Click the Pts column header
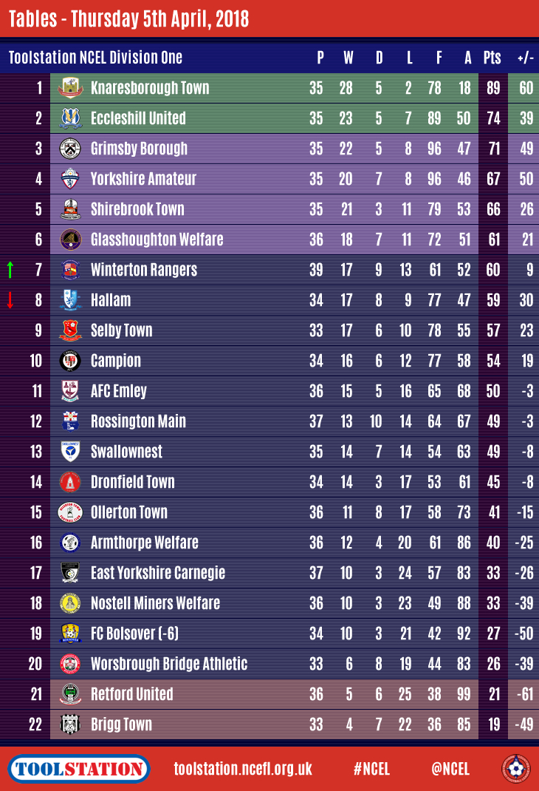Viewport: 539px width, 791px height. point(492,58)
